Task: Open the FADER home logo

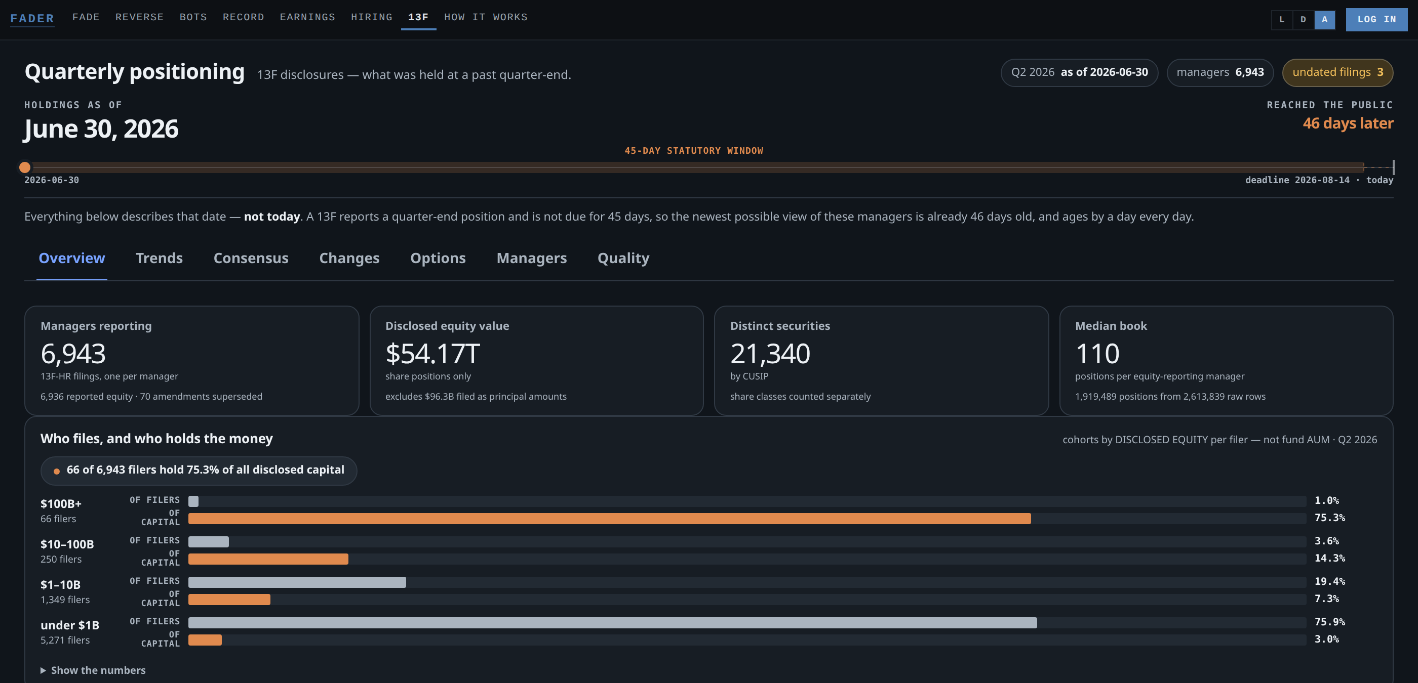Action: click(x=32, y=18)
